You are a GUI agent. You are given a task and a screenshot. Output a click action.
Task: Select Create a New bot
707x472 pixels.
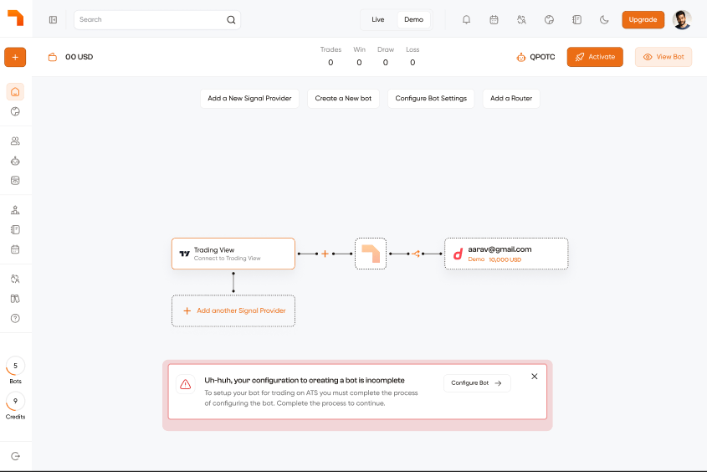pyautogui.click(x=343, y=98)
